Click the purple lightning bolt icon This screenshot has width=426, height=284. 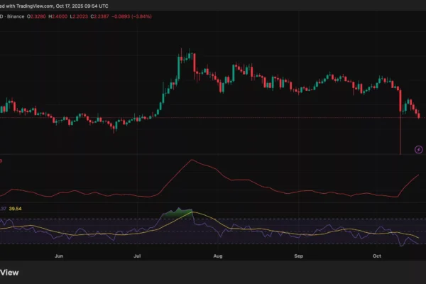point(419,149)
